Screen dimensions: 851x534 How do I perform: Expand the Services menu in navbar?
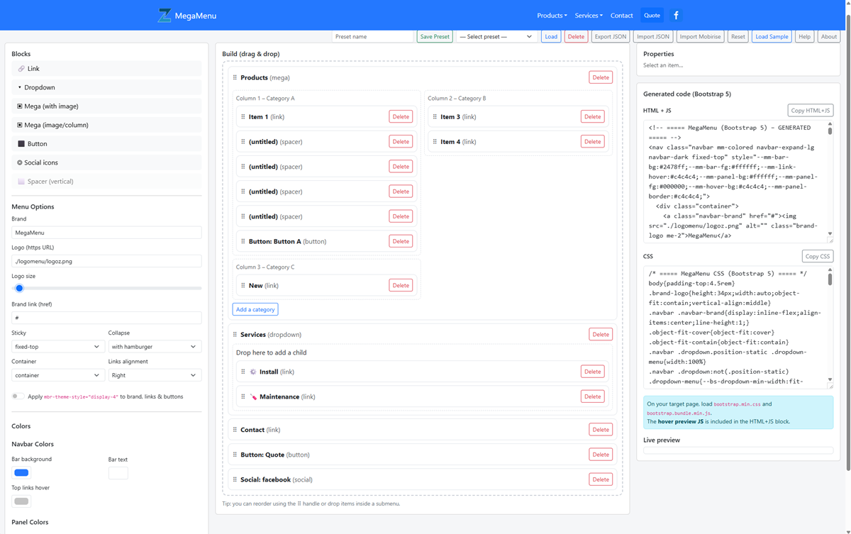[x=589, y=15]
